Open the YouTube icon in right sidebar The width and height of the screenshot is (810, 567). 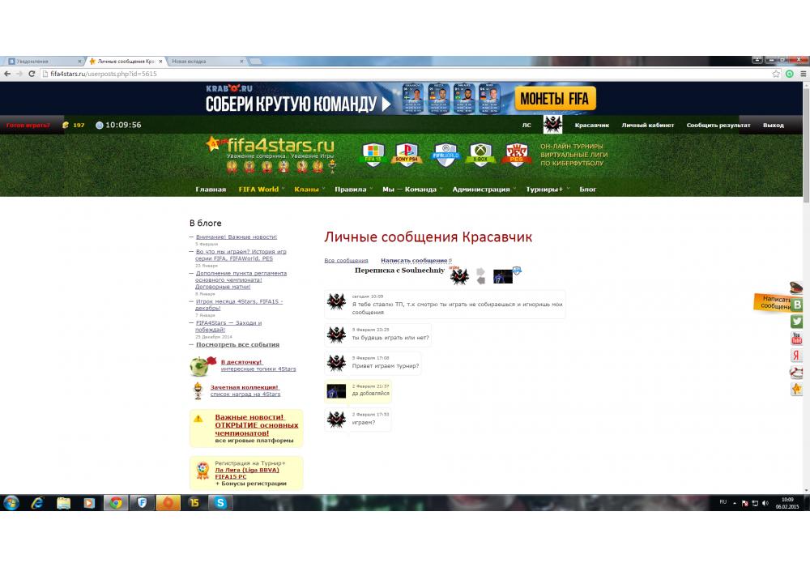pos(797,339)
